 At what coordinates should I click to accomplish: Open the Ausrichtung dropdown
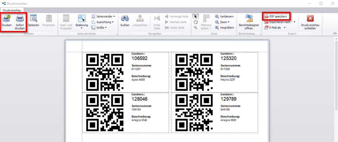[103, 22]
